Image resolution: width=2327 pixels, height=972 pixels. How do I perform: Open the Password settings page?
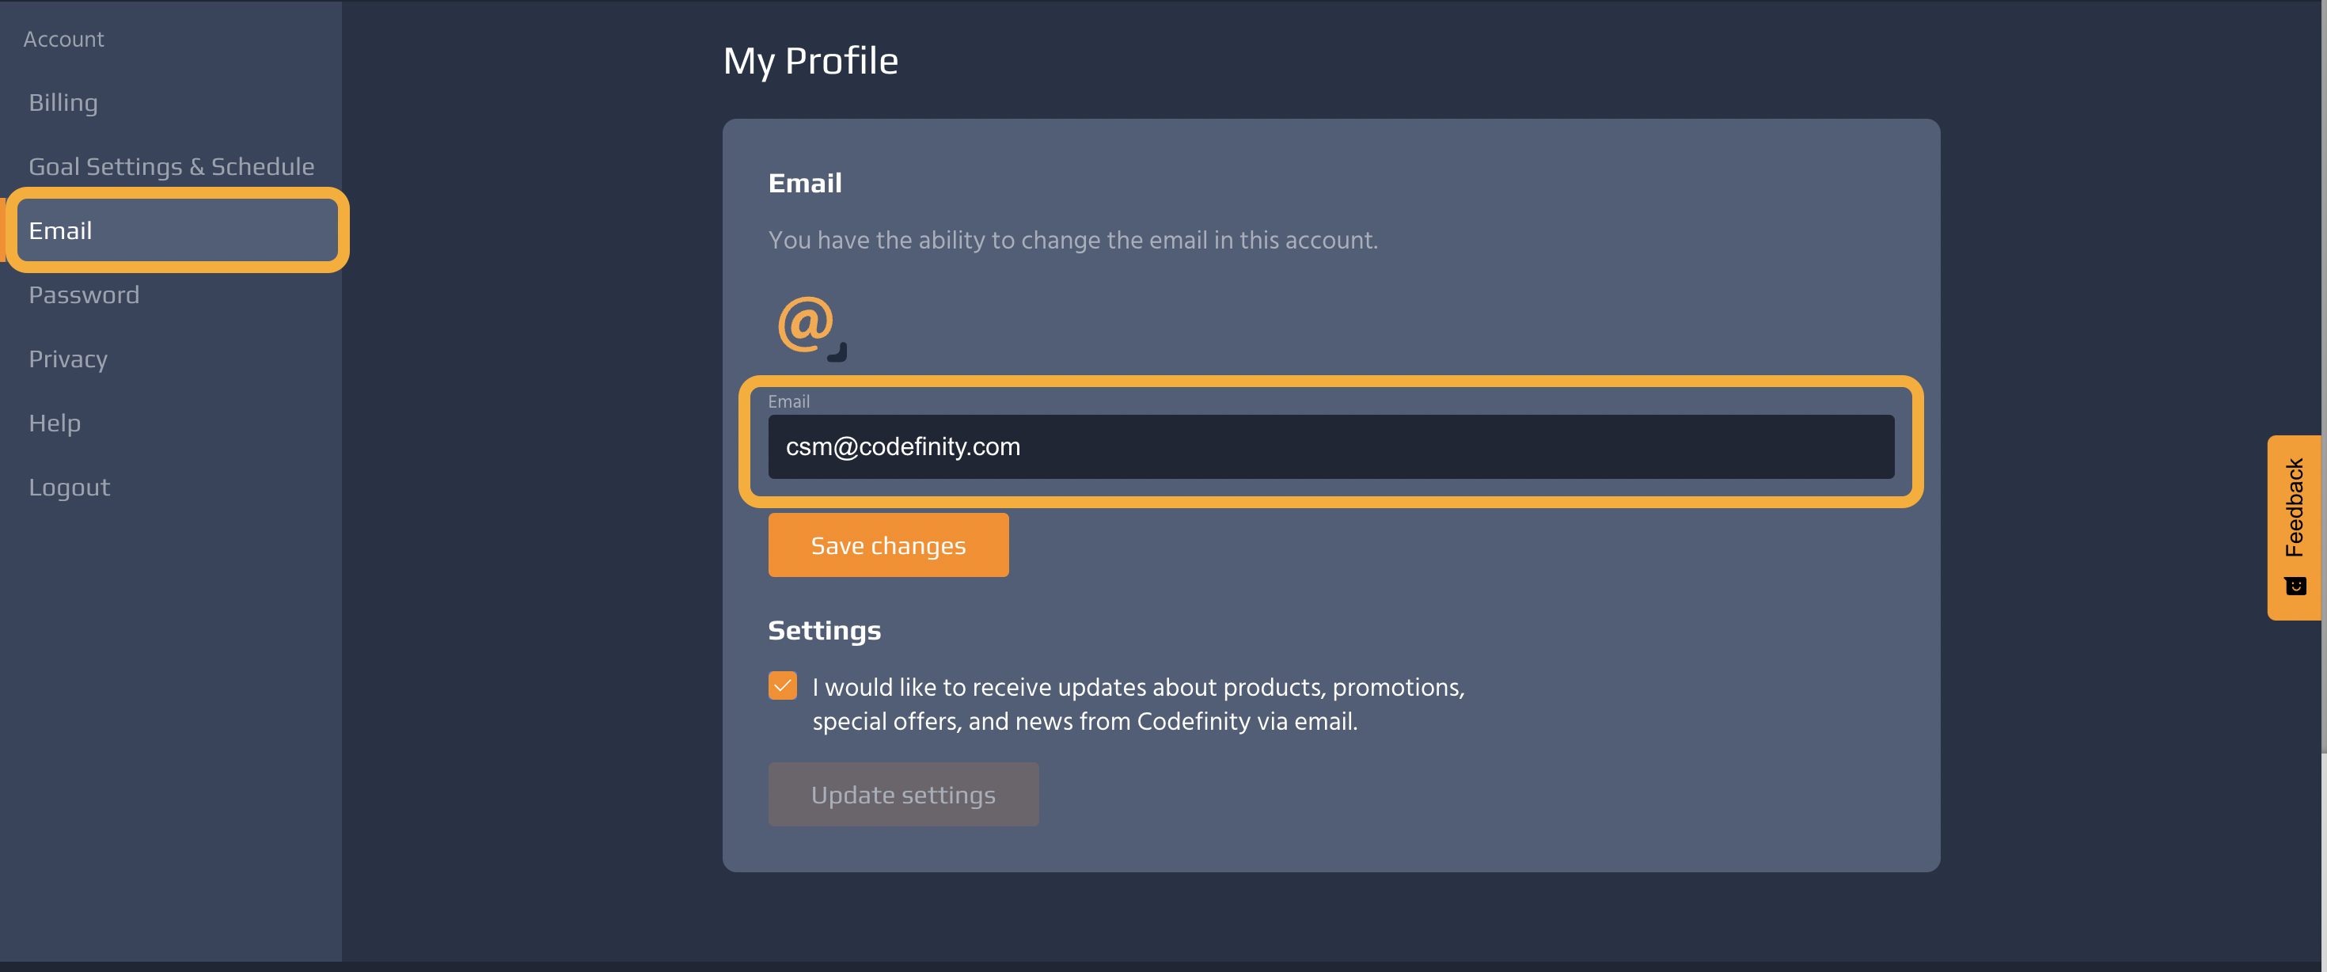tap(84, 295)
